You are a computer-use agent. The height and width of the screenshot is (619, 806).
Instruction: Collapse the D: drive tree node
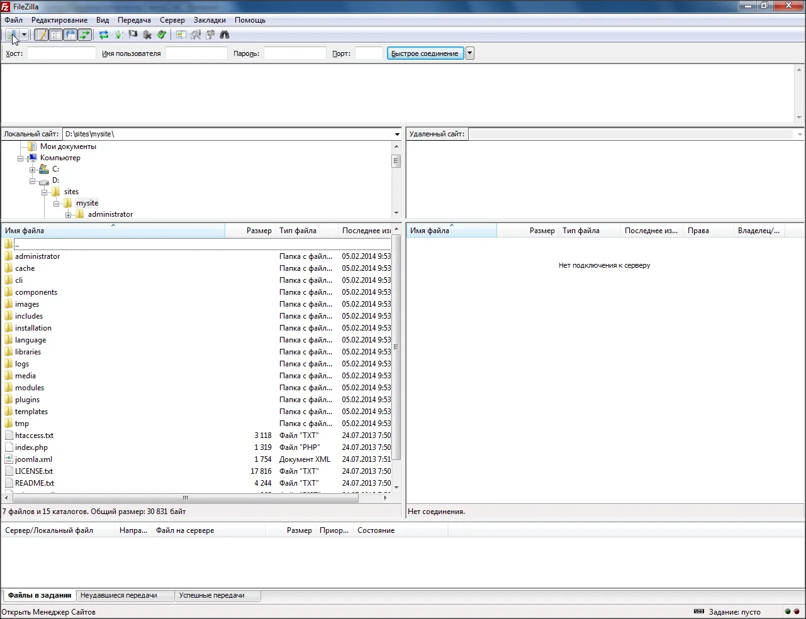point(33,181)
